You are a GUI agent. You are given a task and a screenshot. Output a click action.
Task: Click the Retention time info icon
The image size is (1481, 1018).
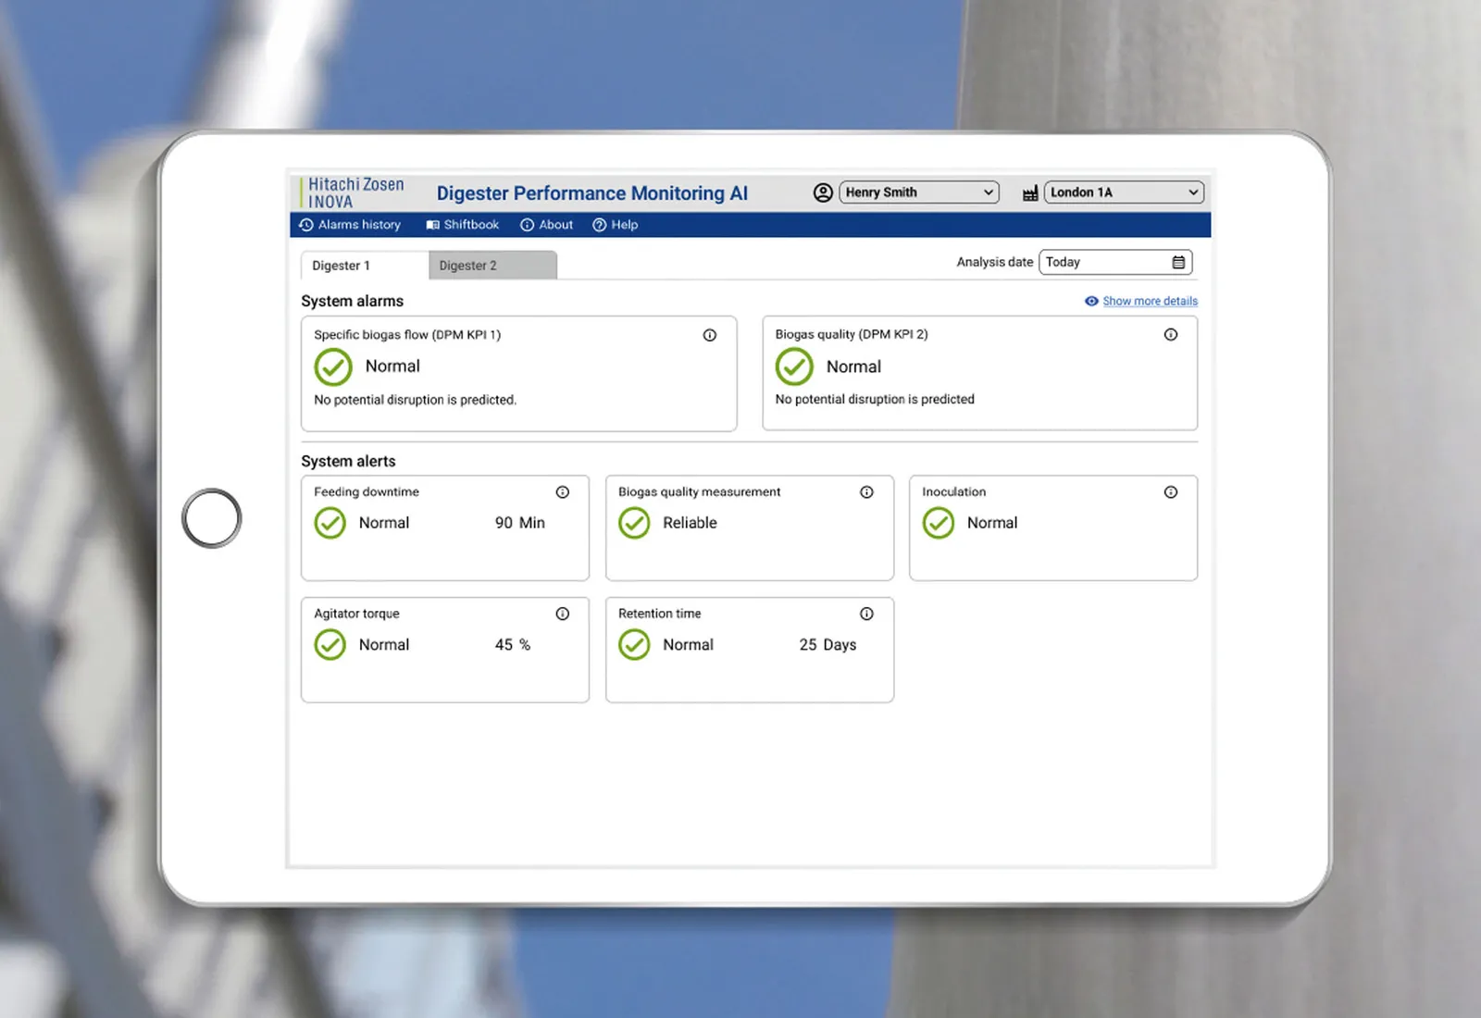[866, 614]
